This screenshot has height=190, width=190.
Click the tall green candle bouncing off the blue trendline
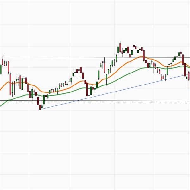168,71
